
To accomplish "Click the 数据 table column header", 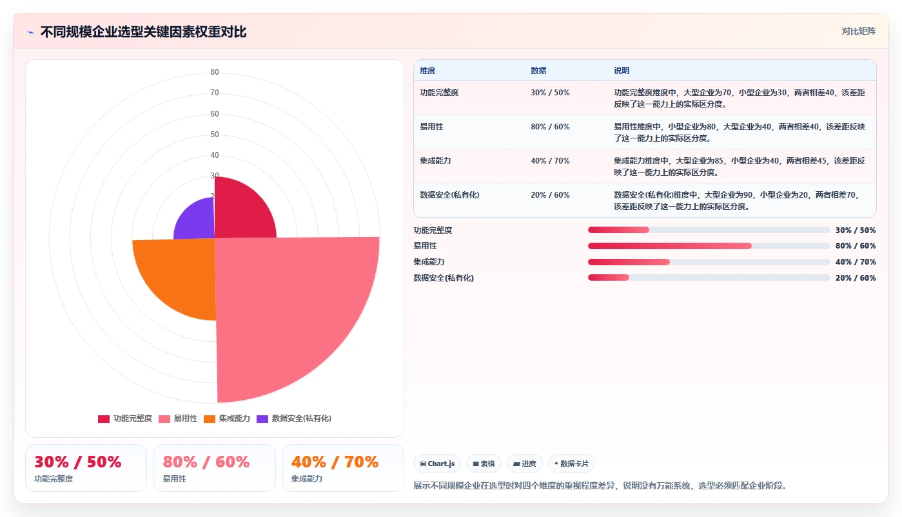I will pyautogui.click(x=538, y=71).
